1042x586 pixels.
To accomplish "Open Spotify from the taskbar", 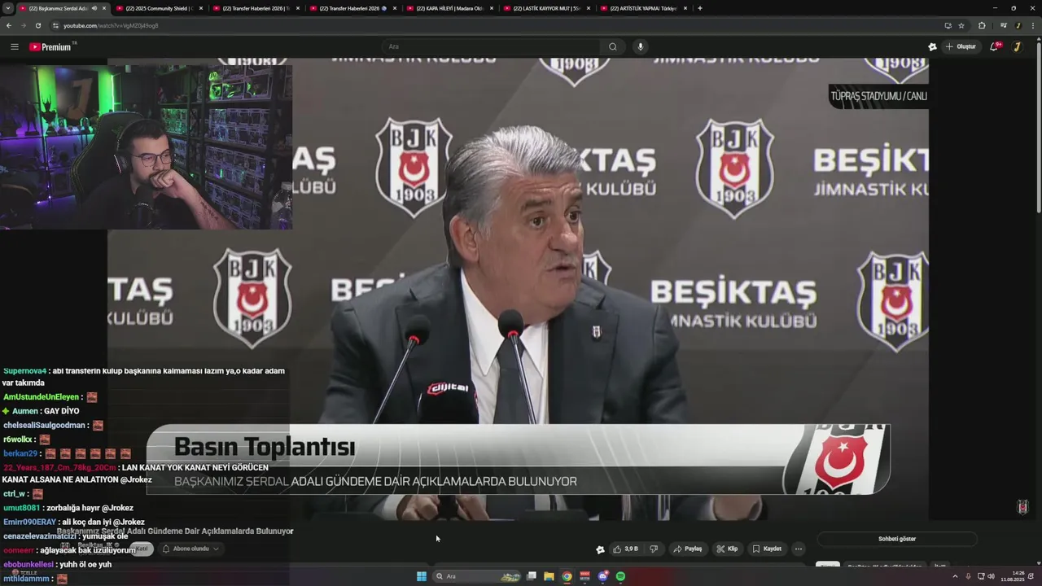I will coord(620,576).
